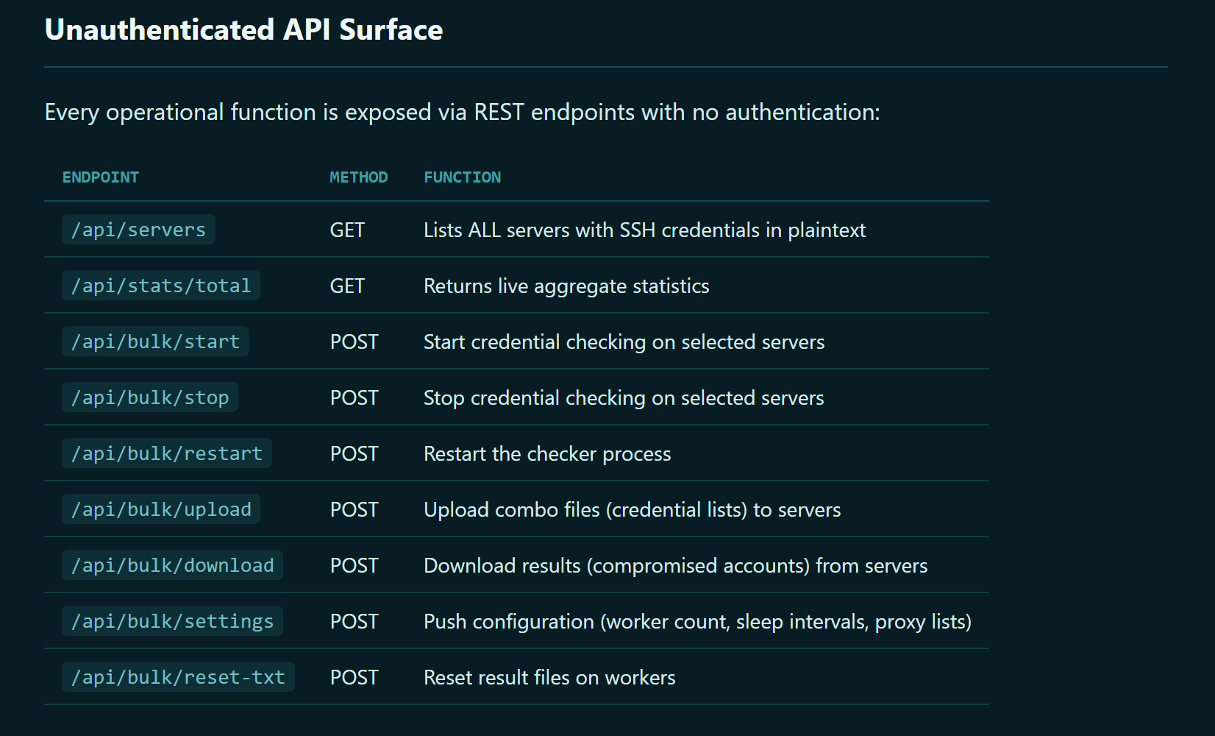Click the METHOD column header

(358, 177)
